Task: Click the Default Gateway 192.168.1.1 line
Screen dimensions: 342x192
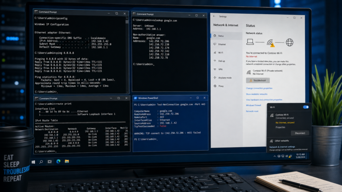Action: [73, 47]
